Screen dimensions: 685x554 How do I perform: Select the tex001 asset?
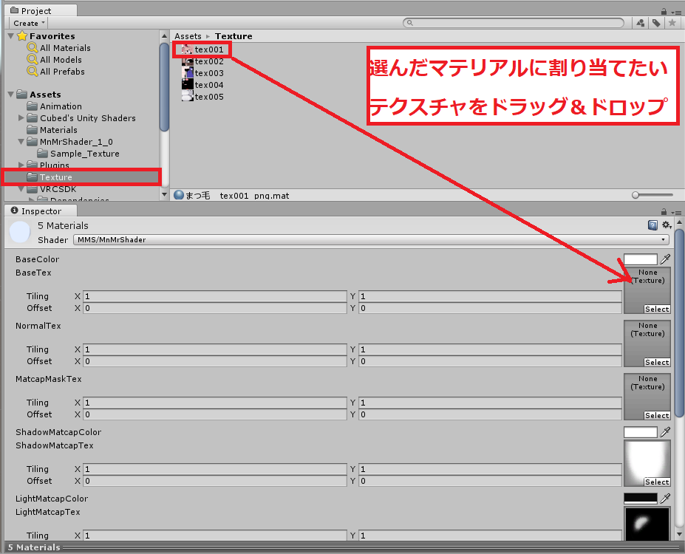(x=202, y=49)
